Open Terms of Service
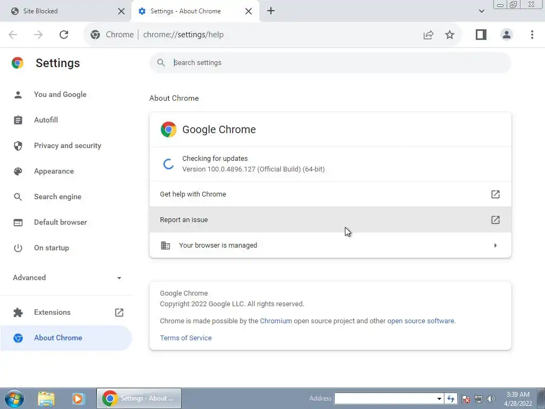 186,338
